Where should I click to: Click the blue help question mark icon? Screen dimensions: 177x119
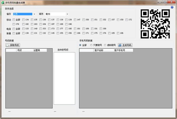pyautogui.click(x=172, y=7)
